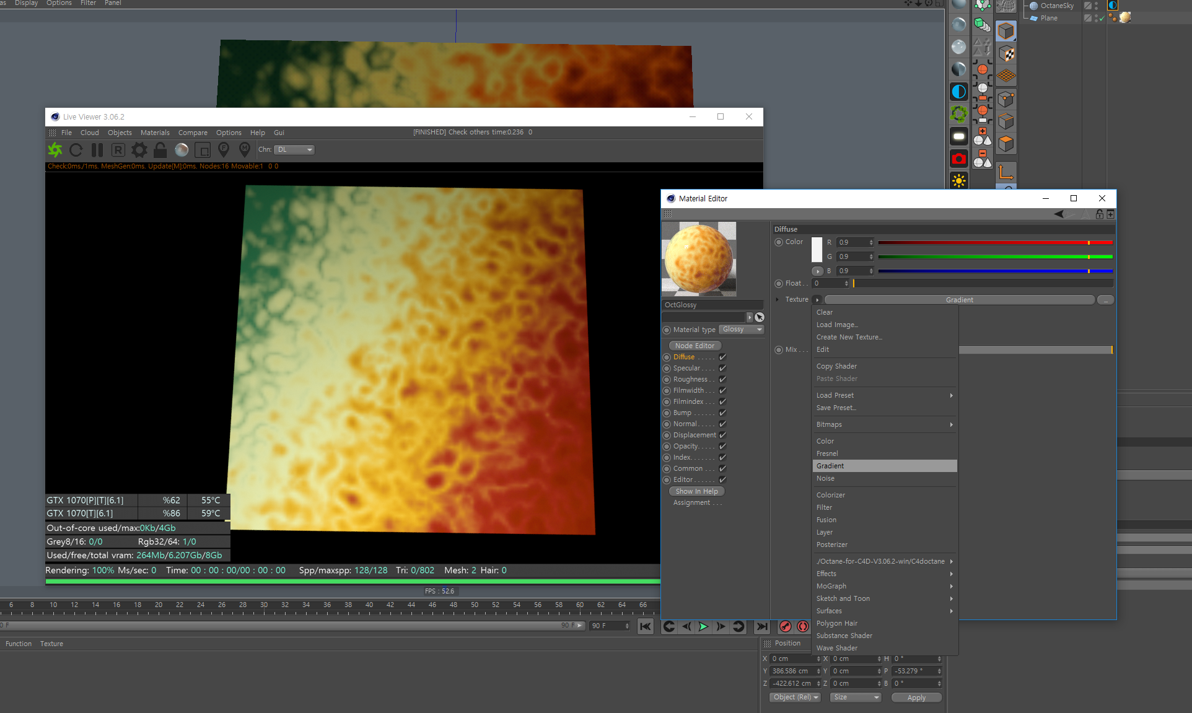The image size is (1192, 713).
Task: Select the workplane orange grid icon
Action: click(x=1006, y=76)
